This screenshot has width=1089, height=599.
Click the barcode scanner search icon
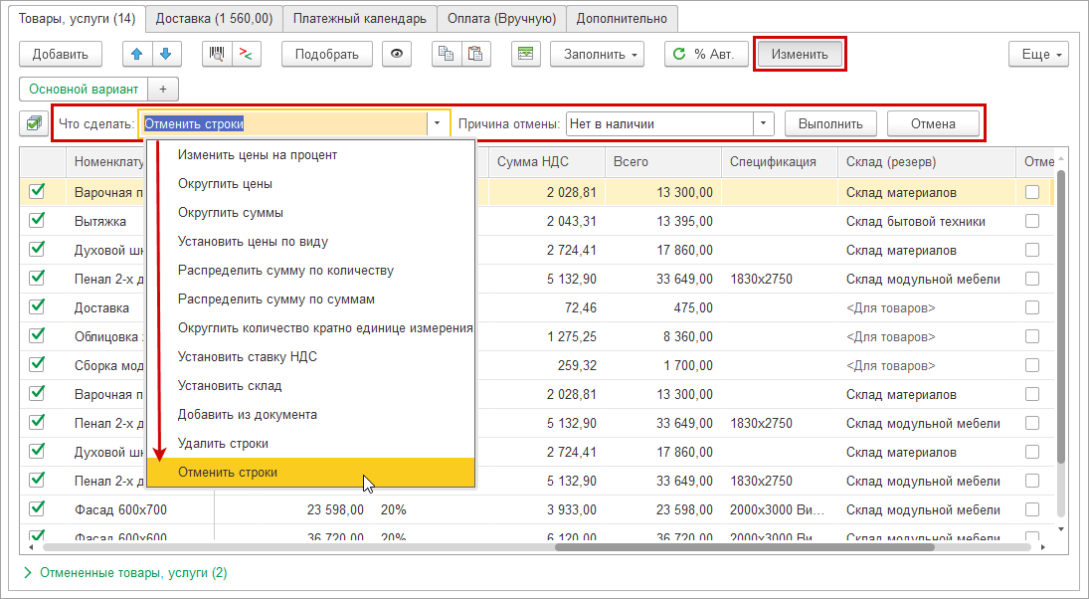coord(217,55)
